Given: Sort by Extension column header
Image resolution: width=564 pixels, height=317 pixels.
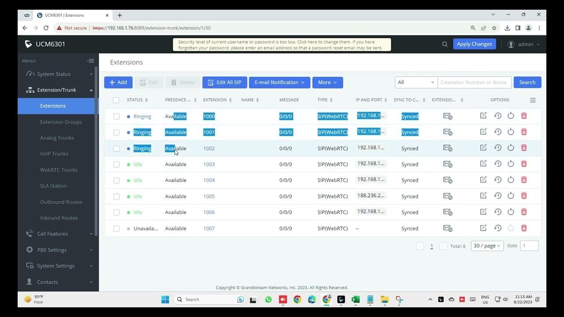Looking at the screenshot, I should (x=217, y=100).
